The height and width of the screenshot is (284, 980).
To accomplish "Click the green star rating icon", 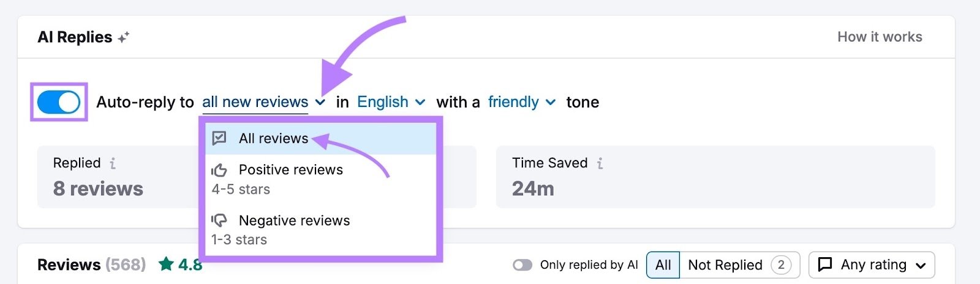I will click(166, 264).
